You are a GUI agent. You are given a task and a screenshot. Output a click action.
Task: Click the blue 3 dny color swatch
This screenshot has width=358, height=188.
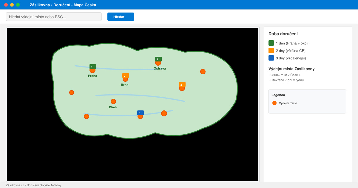(x=271, y=58)
